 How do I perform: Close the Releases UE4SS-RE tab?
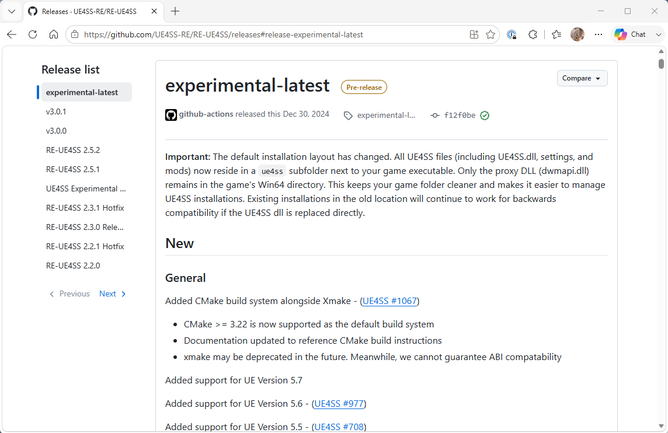point(154,12)
